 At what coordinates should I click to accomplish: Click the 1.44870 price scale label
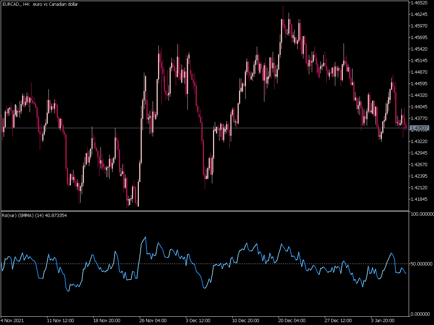pos(420,72)
